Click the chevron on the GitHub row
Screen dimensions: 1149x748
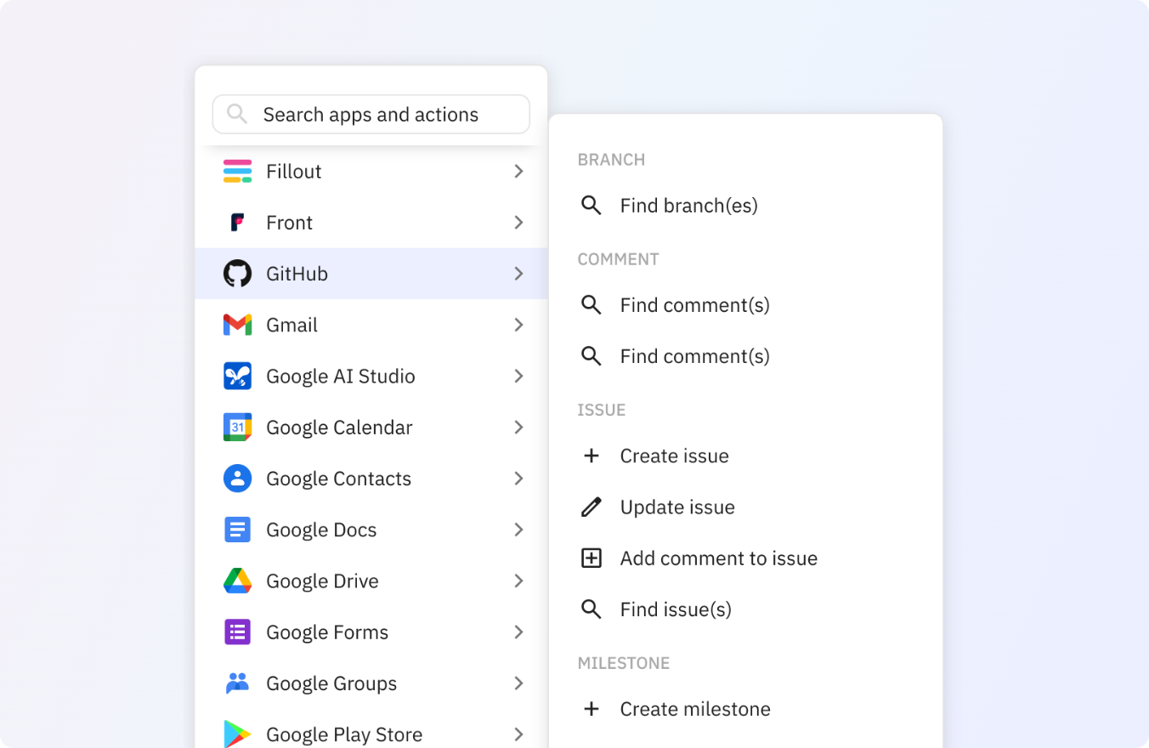[x=518, y=274]
